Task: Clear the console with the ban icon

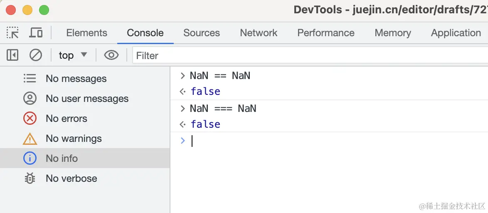Action: click(x=36, y=55)
